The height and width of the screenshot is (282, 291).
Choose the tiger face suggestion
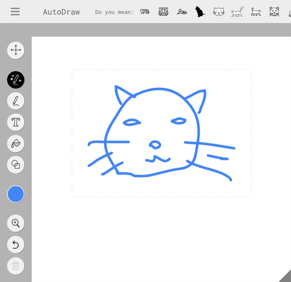coord(163,12)
